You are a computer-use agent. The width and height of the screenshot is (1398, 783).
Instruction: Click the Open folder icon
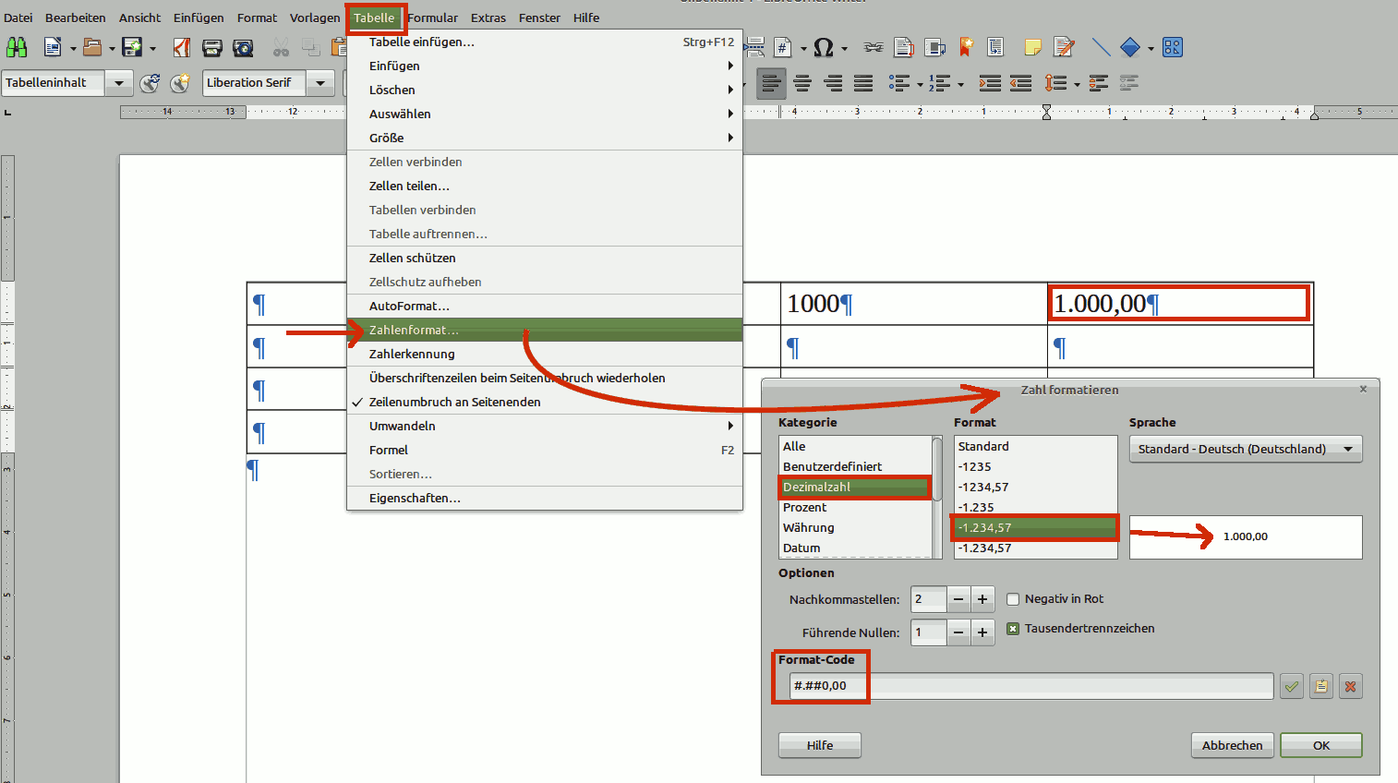click(x=92, y=47)
